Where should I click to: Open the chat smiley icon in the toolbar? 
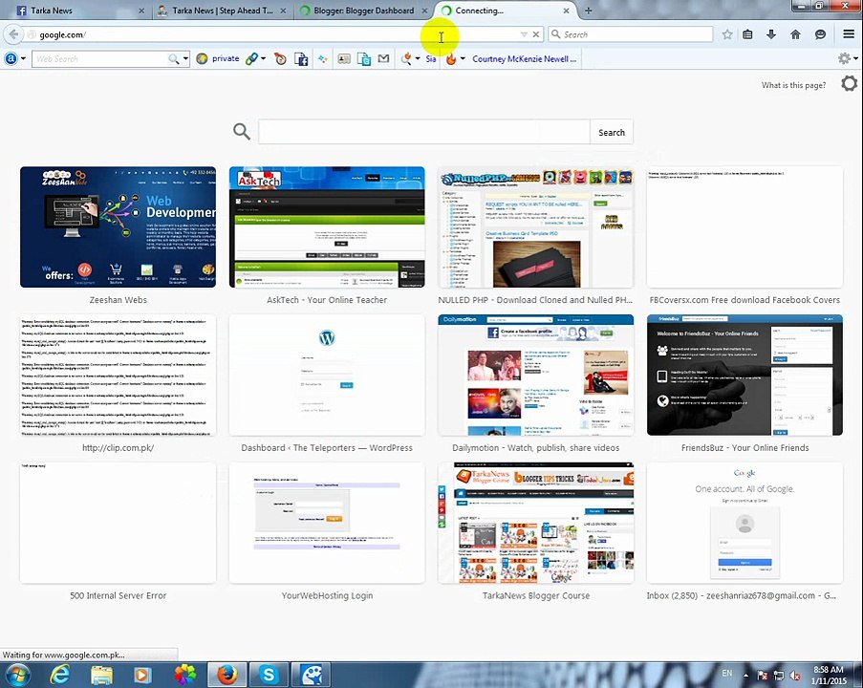click(x=820, y=34)
